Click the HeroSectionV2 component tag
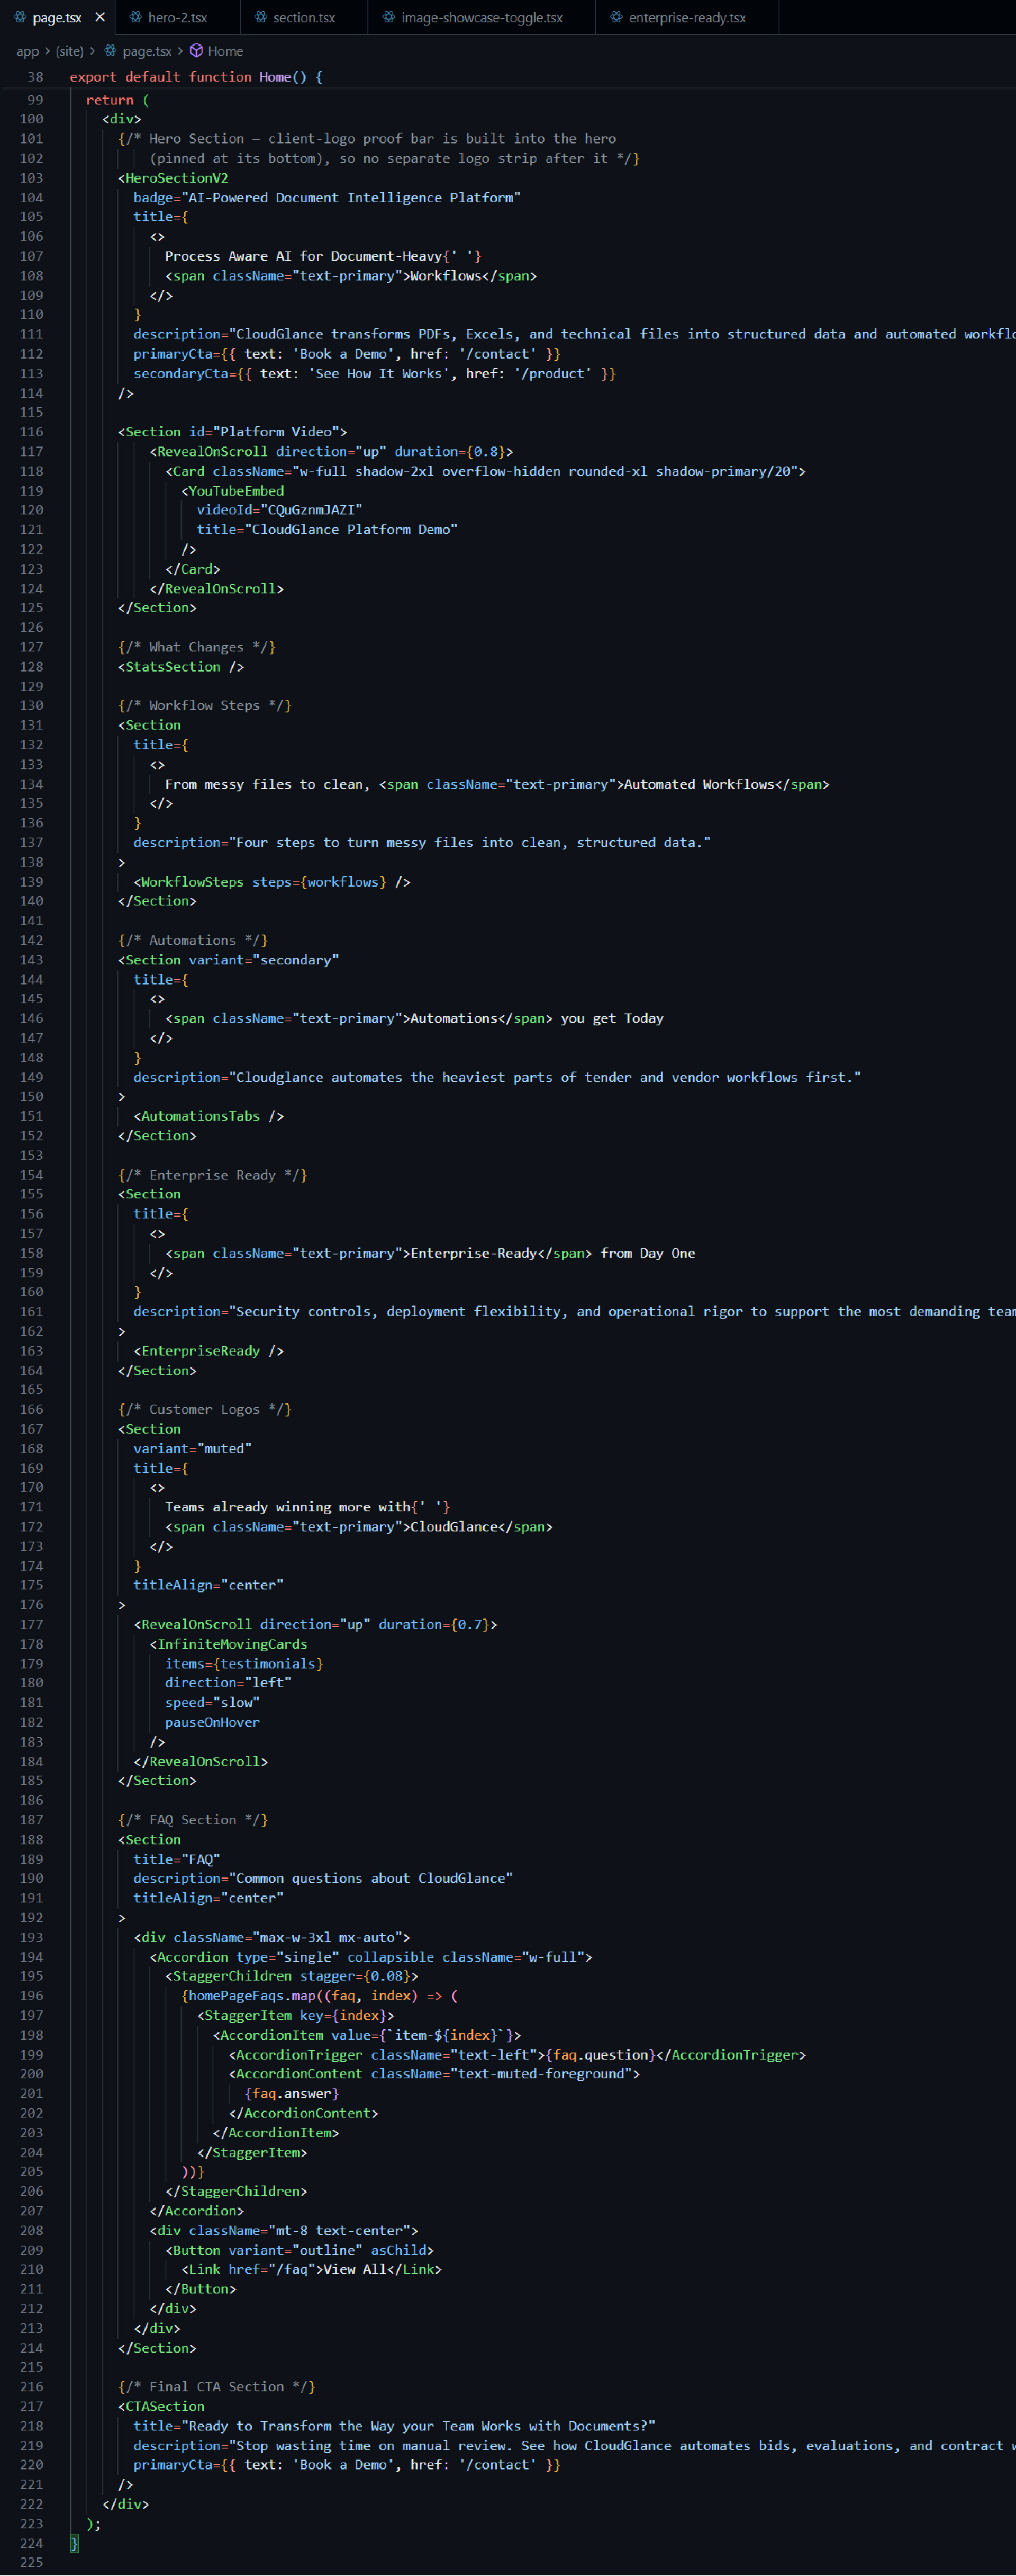Screen dimensions: 1016x2576 177,178
